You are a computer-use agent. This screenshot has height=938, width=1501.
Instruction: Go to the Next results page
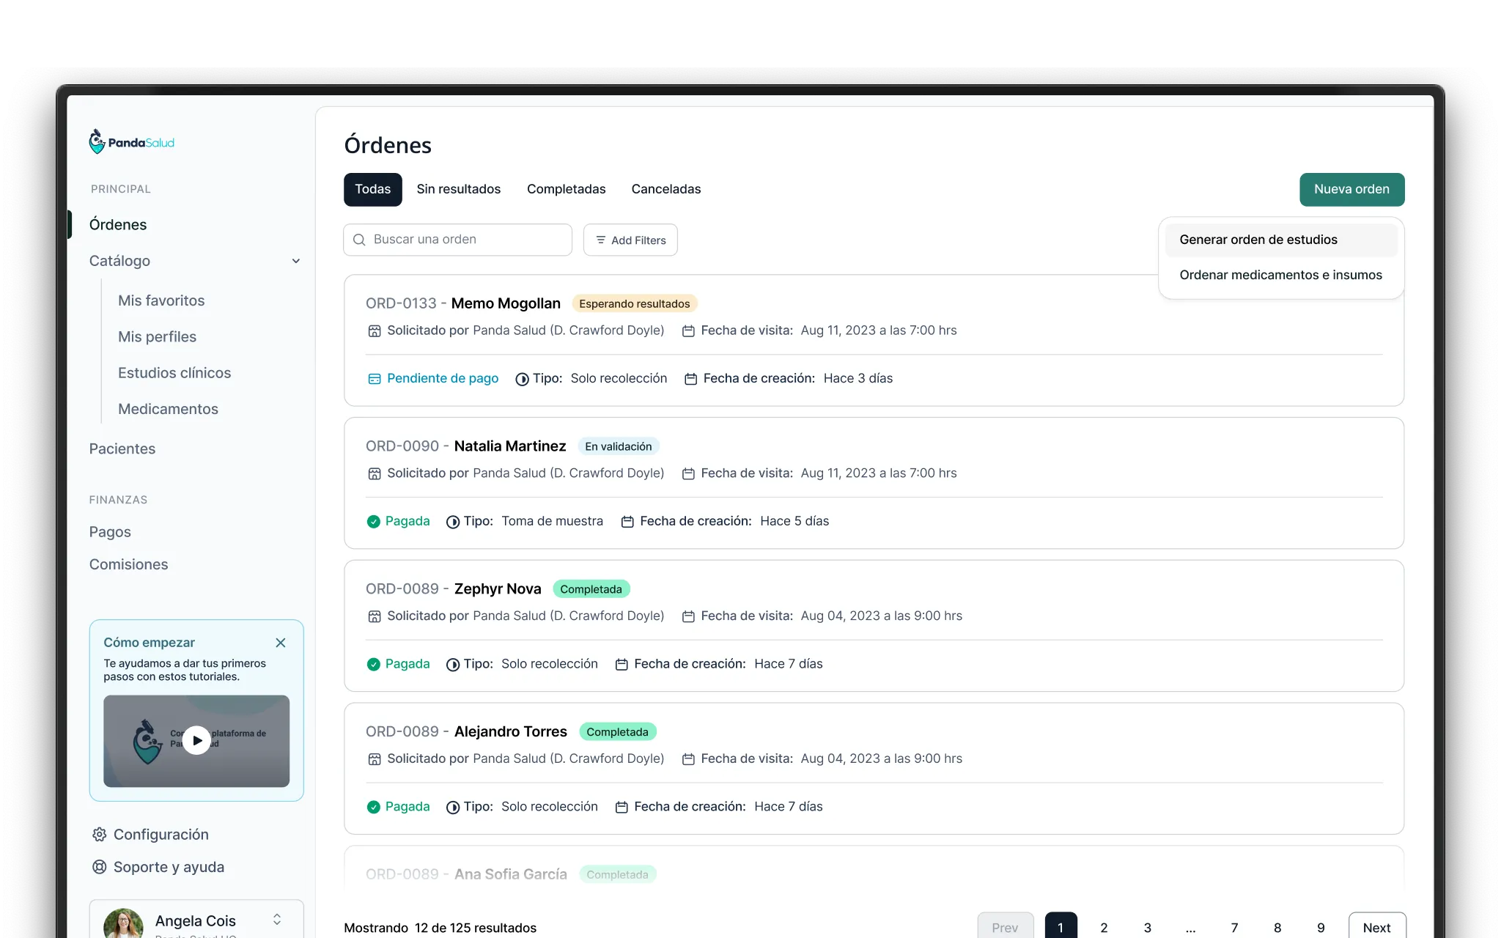pyautogui.click(x=1376, y=927)
